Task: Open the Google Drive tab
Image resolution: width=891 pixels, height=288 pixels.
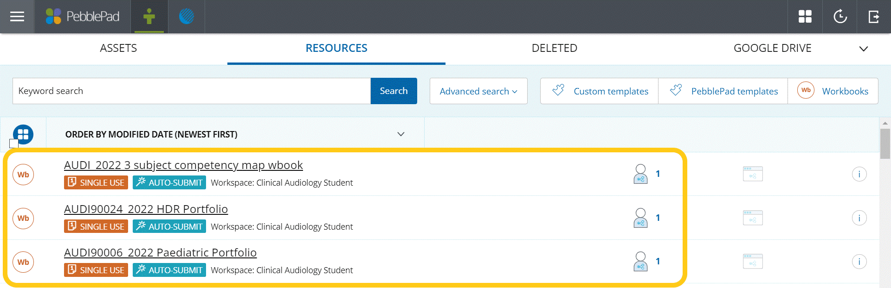Action: coord(773,48)
